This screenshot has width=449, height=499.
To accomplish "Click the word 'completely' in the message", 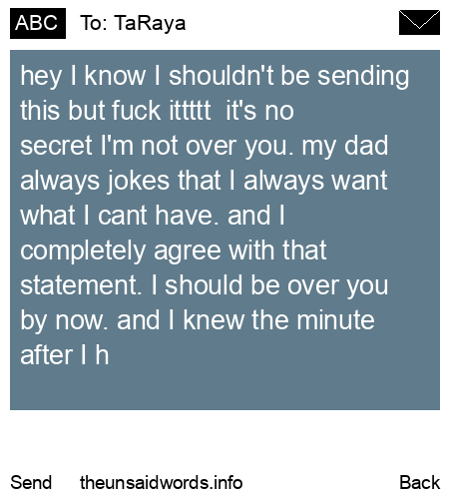I will tap(83, 250).
